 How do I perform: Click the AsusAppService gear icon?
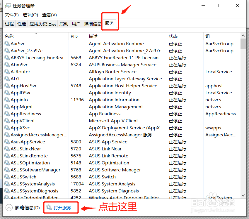click(x=6, y=142)
